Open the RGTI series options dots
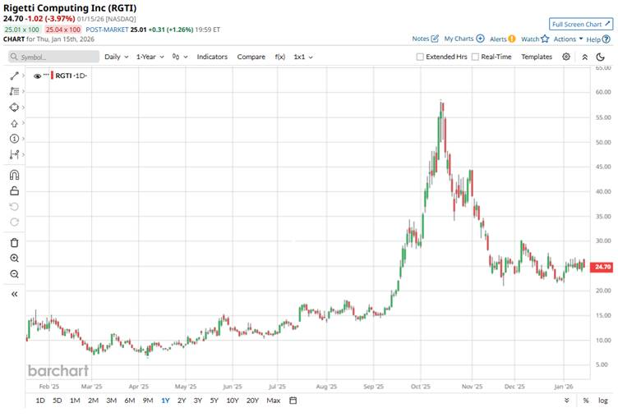Screen dimensions: 618x417 pyautogui.click(x=46, y=75)
